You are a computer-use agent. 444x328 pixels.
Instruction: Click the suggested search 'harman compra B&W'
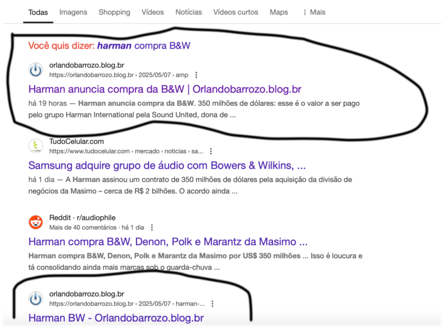point(143,45)
